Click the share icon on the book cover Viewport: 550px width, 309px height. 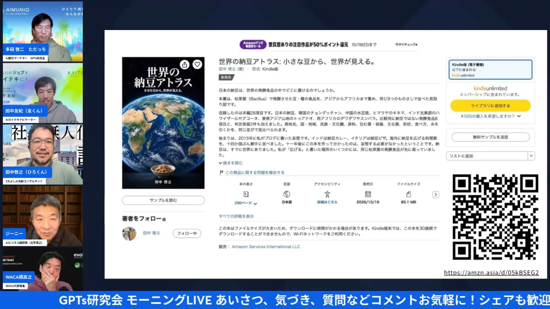click(184, 64)
